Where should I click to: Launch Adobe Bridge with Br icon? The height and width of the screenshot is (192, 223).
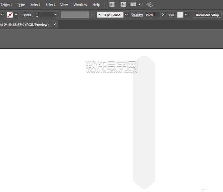(x=112, y=5)
